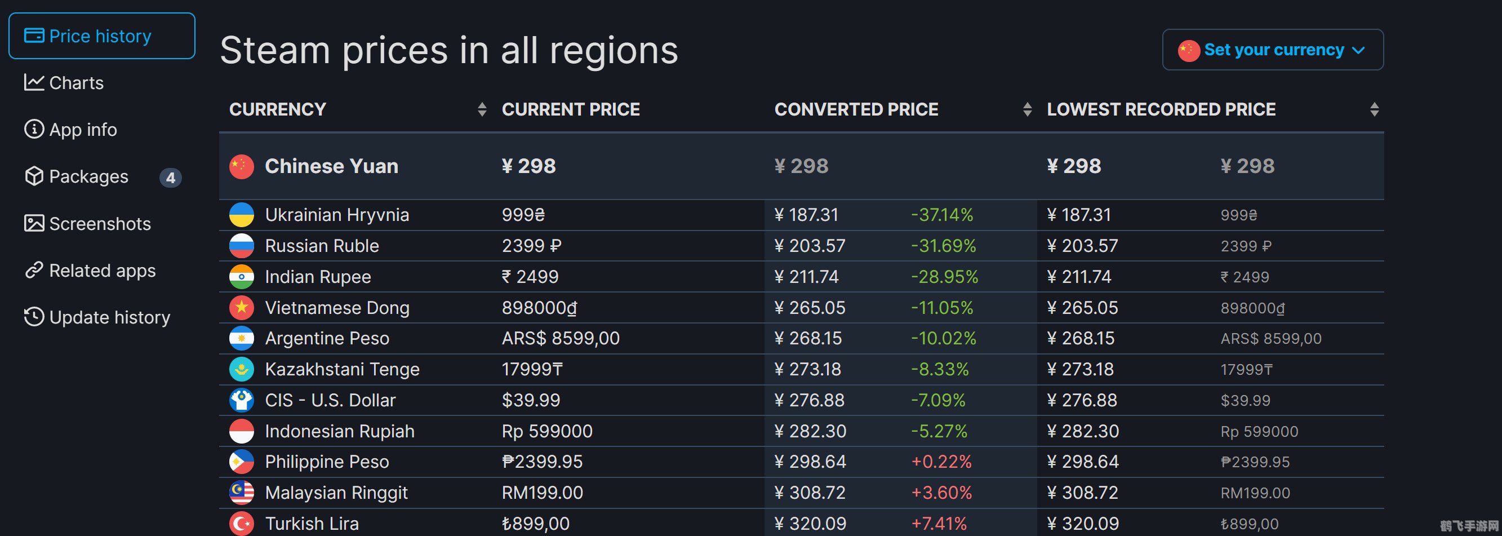Screen dimensions: 1502x536
Task: Click the Screenshots image icon in sidebar
Action: (x=35, y=223)
